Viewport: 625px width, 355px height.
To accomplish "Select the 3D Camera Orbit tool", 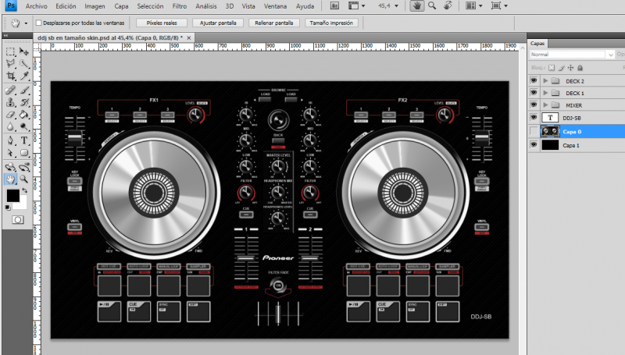I will click(x=24, y=167).
